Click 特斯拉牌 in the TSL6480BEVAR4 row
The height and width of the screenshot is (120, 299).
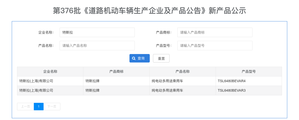pyautogui.click(x=92, y=81)
